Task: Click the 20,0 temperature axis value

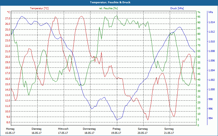Action: (8, 57)
